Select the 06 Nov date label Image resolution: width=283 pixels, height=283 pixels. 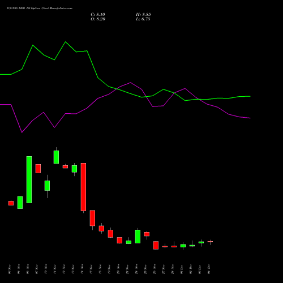(x=28, y=269)
